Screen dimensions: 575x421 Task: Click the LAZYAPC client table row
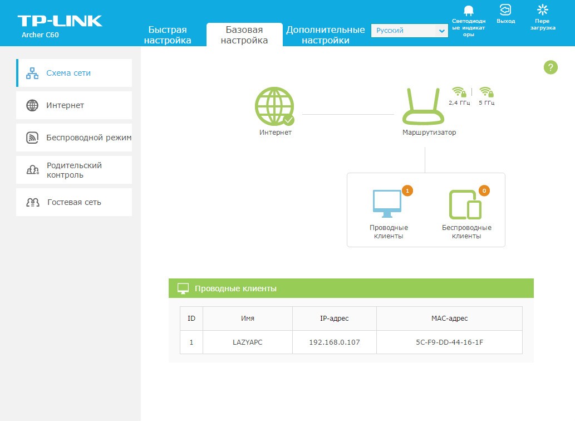click(x=351, y=342)
